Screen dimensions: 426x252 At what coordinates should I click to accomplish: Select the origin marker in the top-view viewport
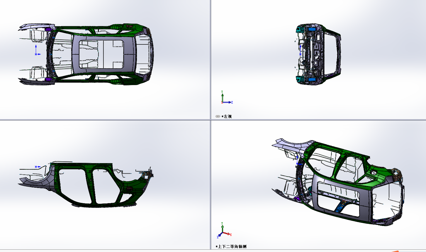click(36, 54)
